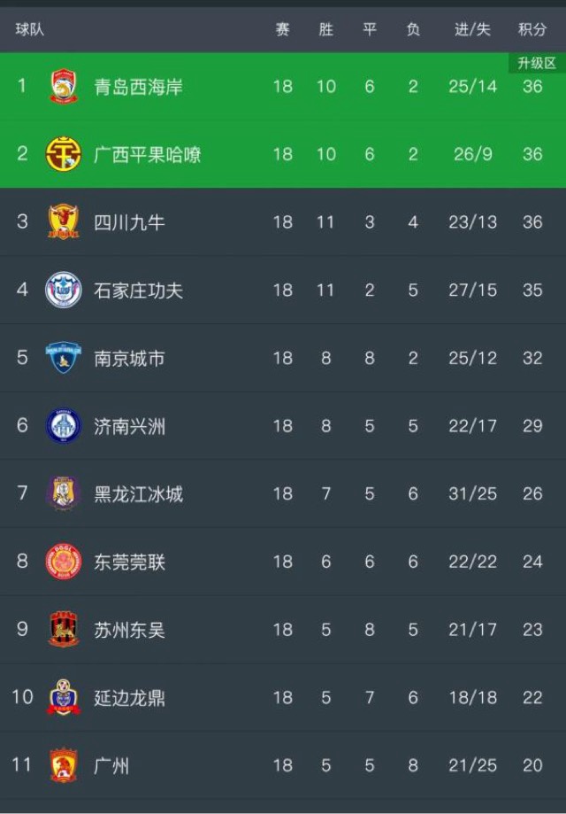Tap the 南京城市 shield logo

coord(63,359)
